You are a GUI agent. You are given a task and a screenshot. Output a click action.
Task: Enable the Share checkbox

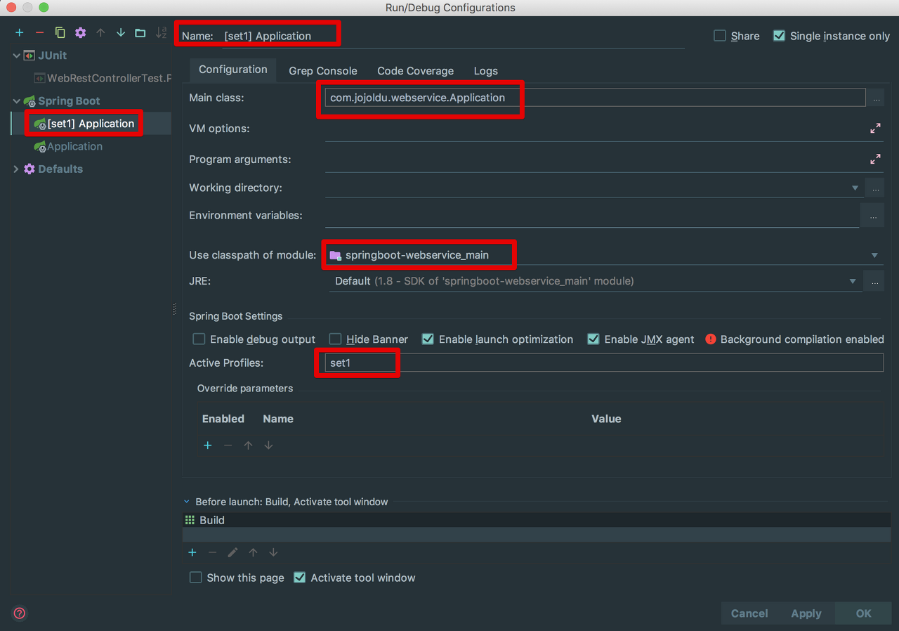[720, 36]
